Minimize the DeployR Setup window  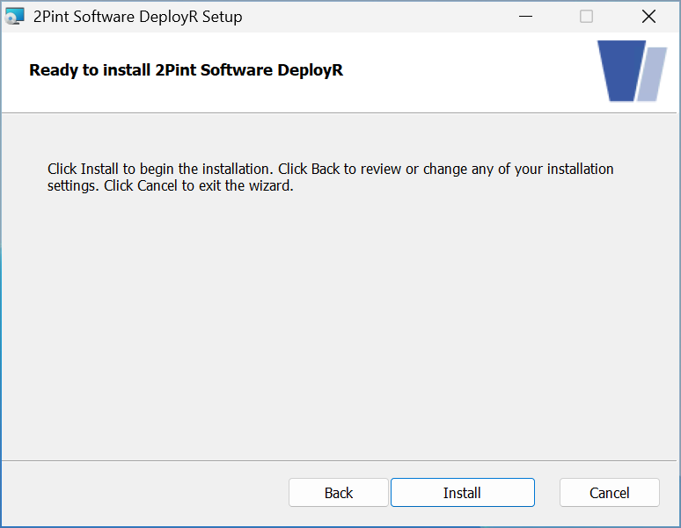pyautogui.click(x=525, y=17)
